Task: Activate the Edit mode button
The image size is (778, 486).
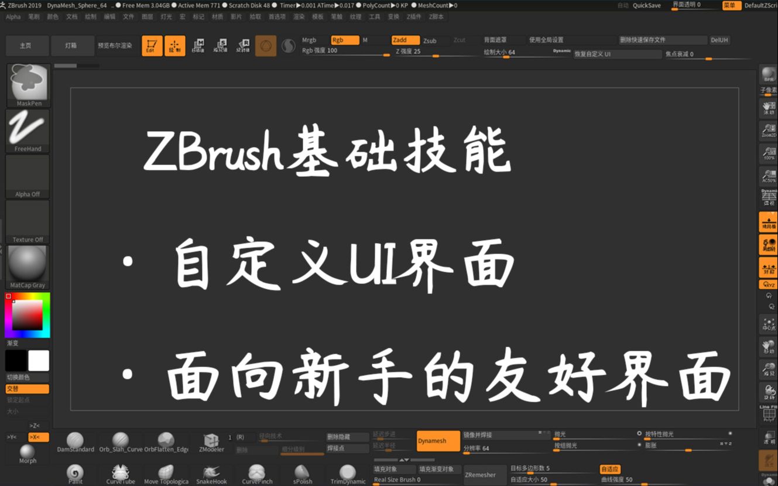Action: point(152,46)
